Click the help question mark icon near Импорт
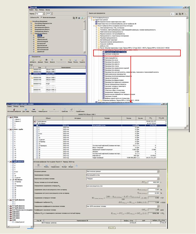The image size is (196, 234). [x=77, y=165]
